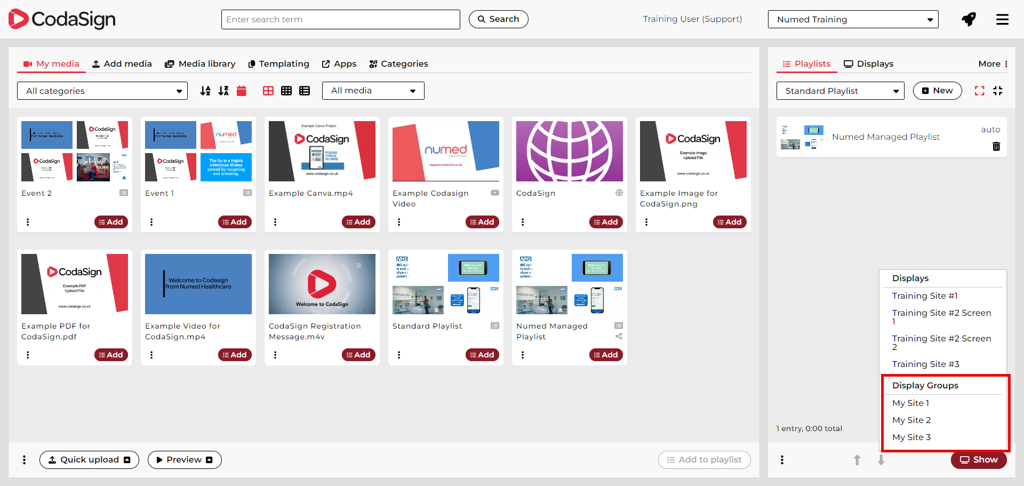This screenshot has width=1024, height=486.
Task: Select My Site 2 display group
Action: click(911, 420)
